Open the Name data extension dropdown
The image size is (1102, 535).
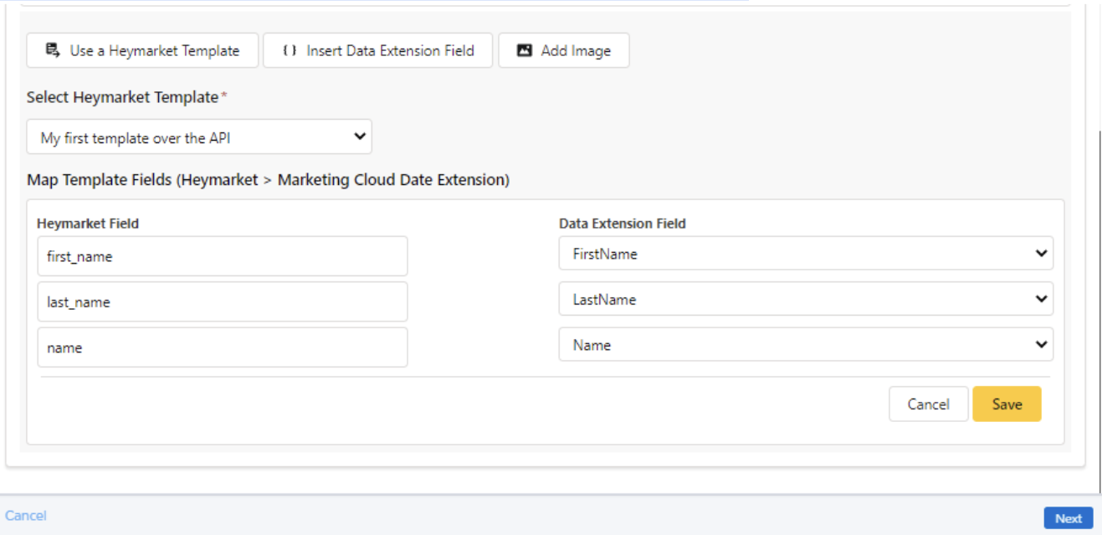[806, 344]
